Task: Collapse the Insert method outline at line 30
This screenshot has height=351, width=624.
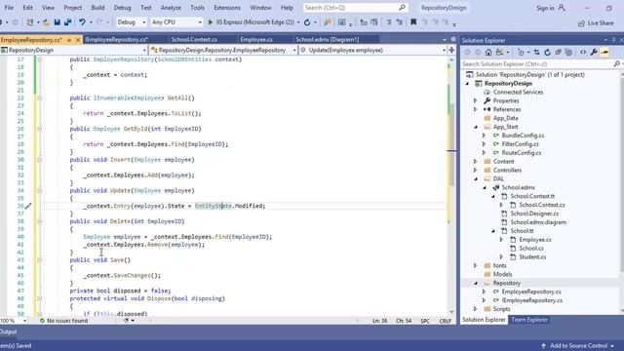Action: (x=39, y=160)
